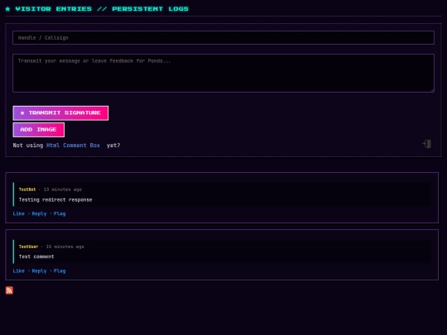Select the TestUser username
Viewport: 447px width, 335px height.
pyautogui.click(x=28, y=246)
